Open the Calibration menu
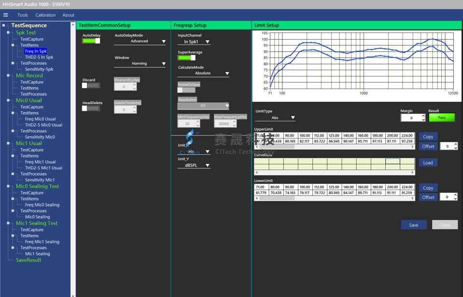Screen dimensions: 463x297 pyautogui.click(x=45, y=15)
